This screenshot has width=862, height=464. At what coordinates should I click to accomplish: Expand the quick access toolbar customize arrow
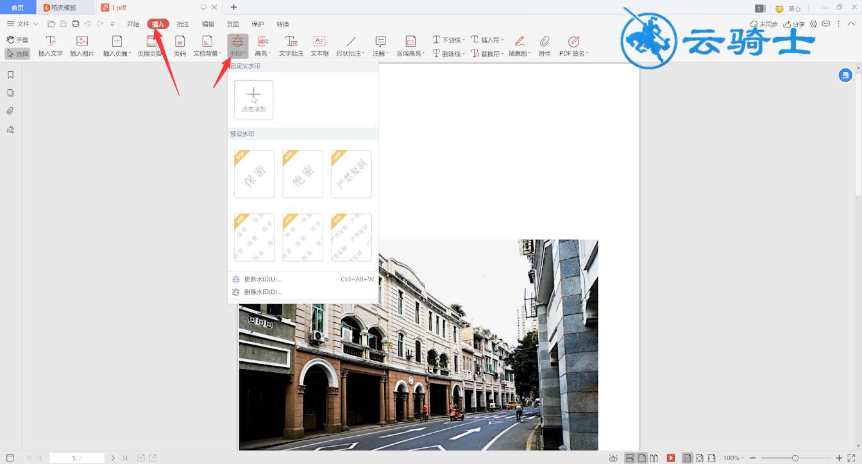tap(112, 24)
